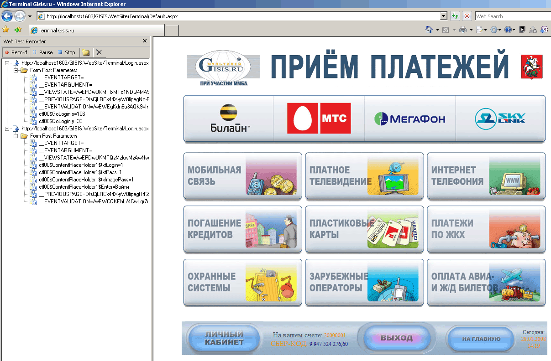Open the Favorites Center star

6,30
